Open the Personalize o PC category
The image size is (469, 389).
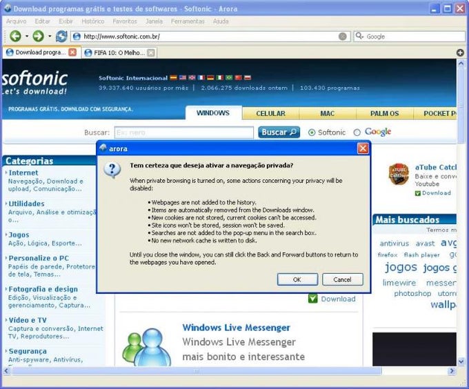pyautogui.click(x=39, y=259)
